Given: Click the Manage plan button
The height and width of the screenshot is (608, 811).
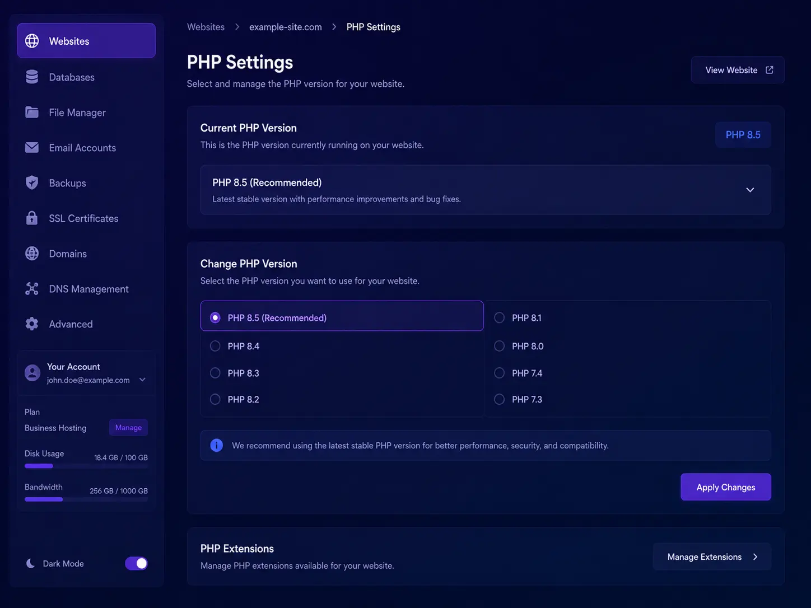Looking at the screenshot, I should [128, 427].
